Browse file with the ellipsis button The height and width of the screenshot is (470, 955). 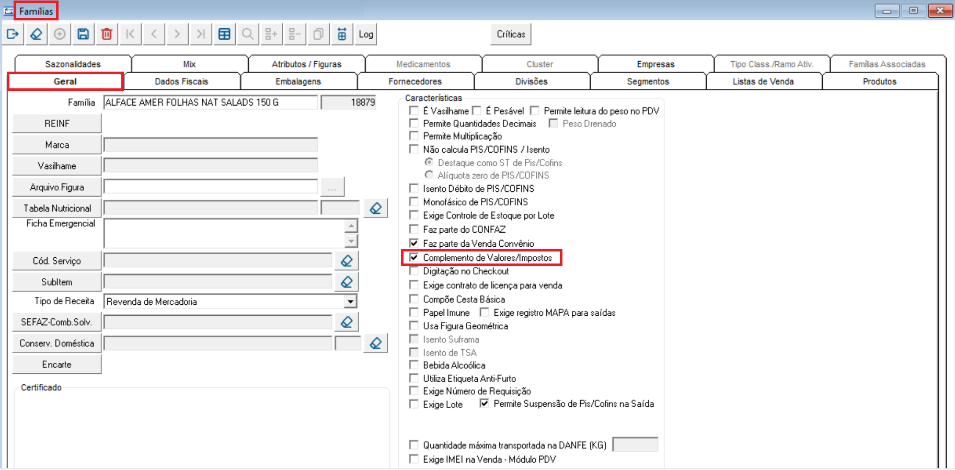click(332, 187)
